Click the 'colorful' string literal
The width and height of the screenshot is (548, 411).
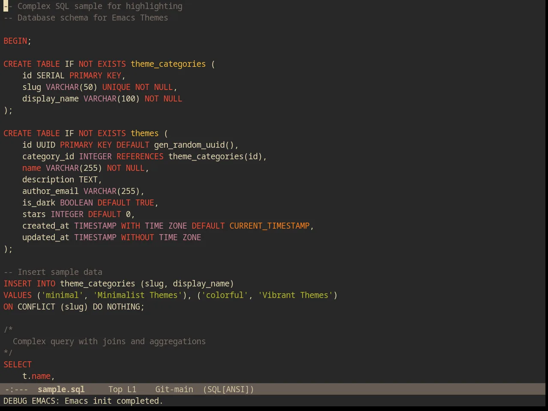[225, 295]
